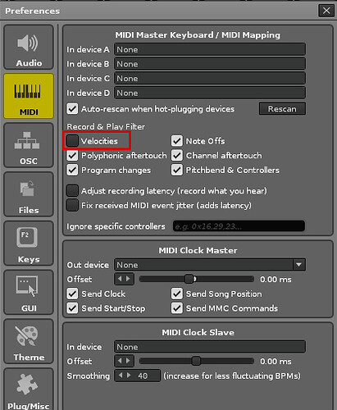Close the Preferences dialog
337x410 pixels.
click(326, 11)
